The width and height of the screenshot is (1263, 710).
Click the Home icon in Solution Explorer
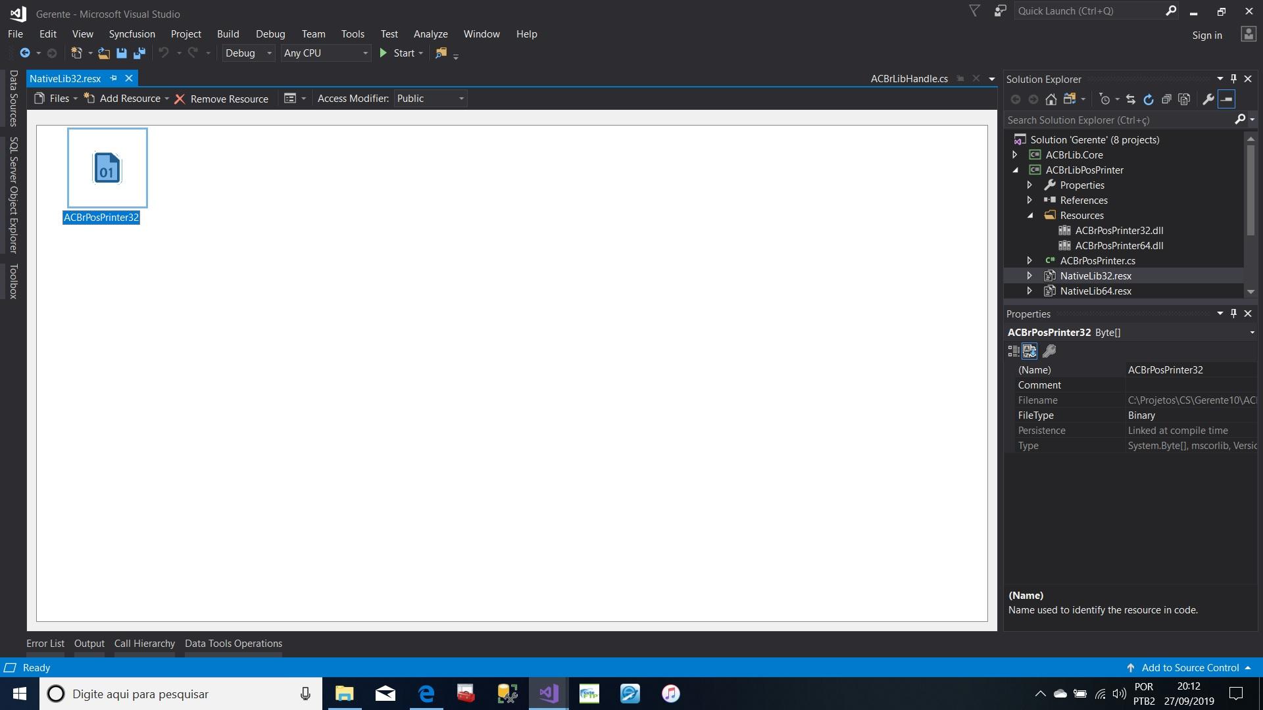[x=1051, y=99]
